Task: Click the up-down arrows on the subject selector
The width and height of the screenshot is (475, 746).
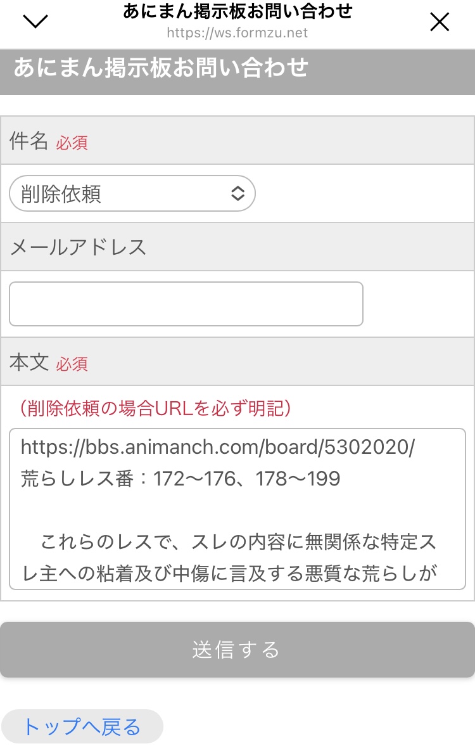Action: pos(237,193)
